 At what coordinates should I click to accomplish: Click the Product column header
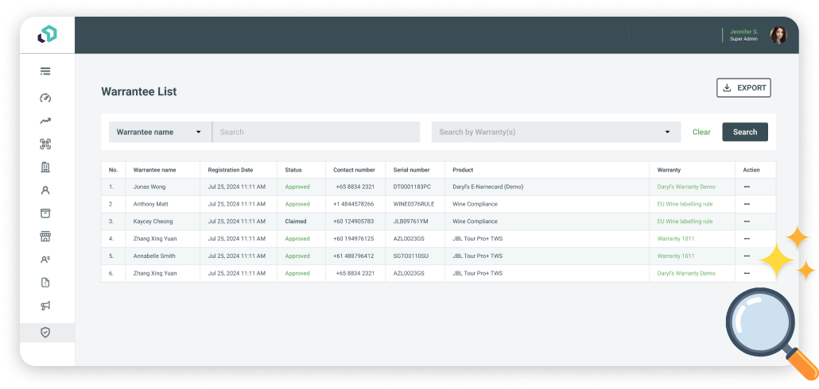[x=463, y=170]
